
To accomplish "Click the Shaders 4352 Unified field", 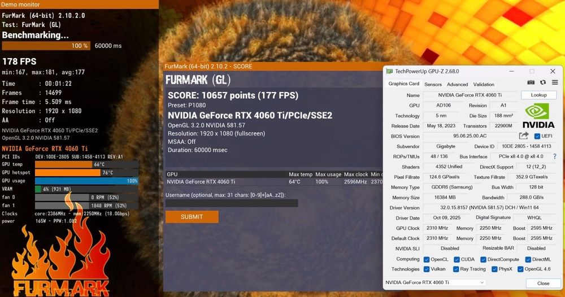I will pos(449,167).
